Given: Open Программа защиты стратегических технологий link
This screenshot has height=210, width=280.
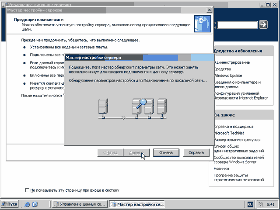Looking at the screenshot, I should pyautogui.click(x=239, y=177).
